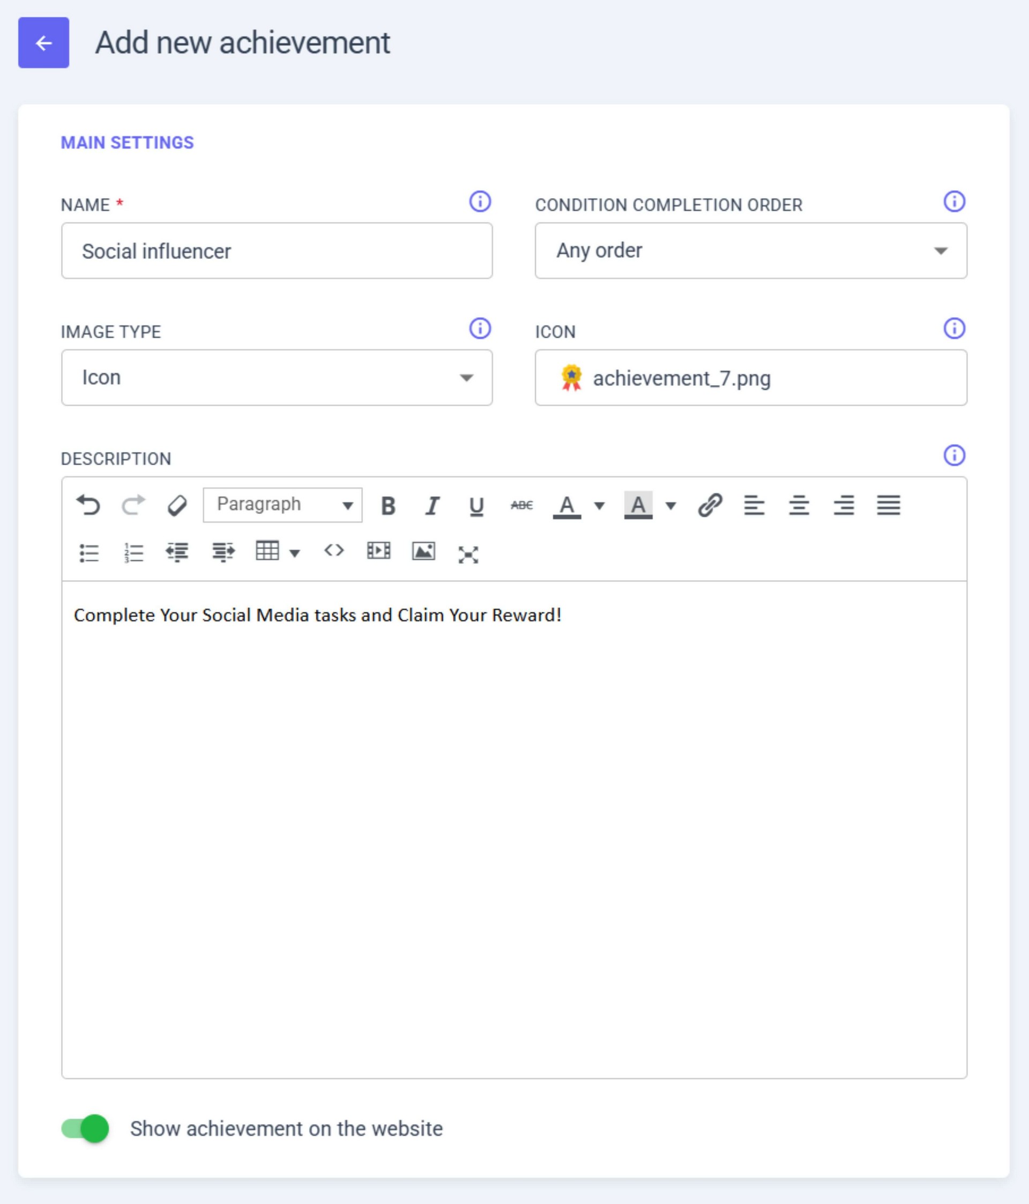
Task: Open Condition completion order dropdown
Action: [750, 250]
